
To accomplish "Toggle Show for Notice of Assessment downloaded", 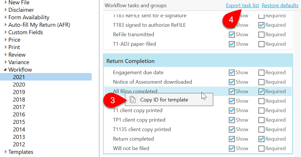I will (232, 82).
